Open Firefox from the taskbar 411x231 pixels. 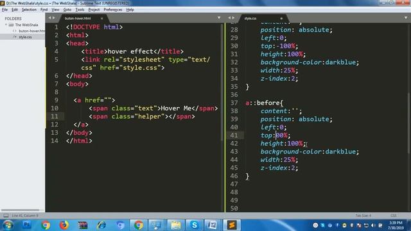point(64,225)
